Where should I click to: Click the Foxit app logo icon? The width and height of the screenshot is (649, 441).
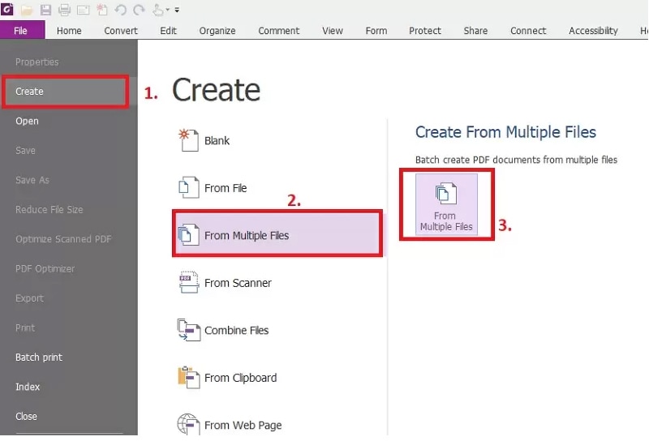pos(7,9)
